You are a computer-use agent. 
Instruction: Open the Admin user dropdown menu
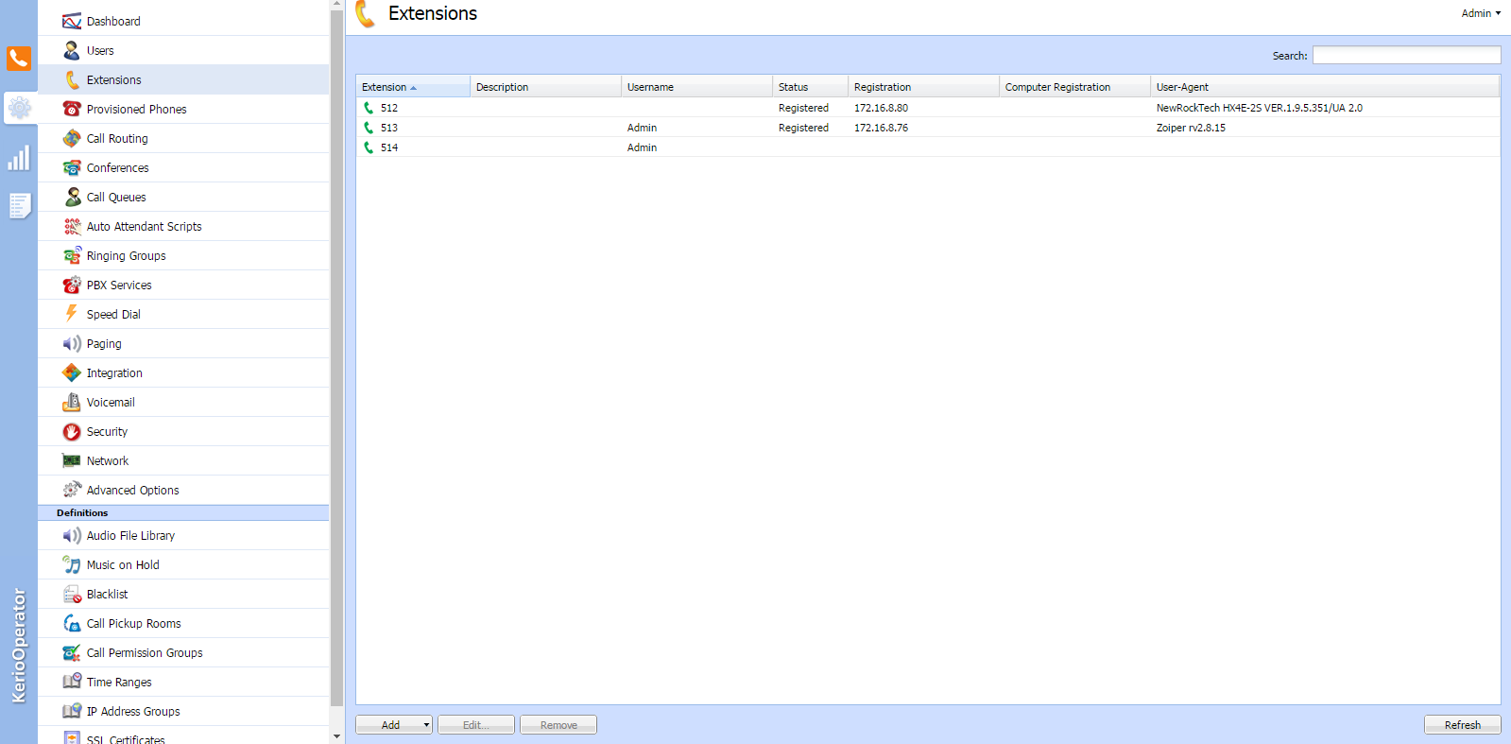click(x=1481, y=13)
